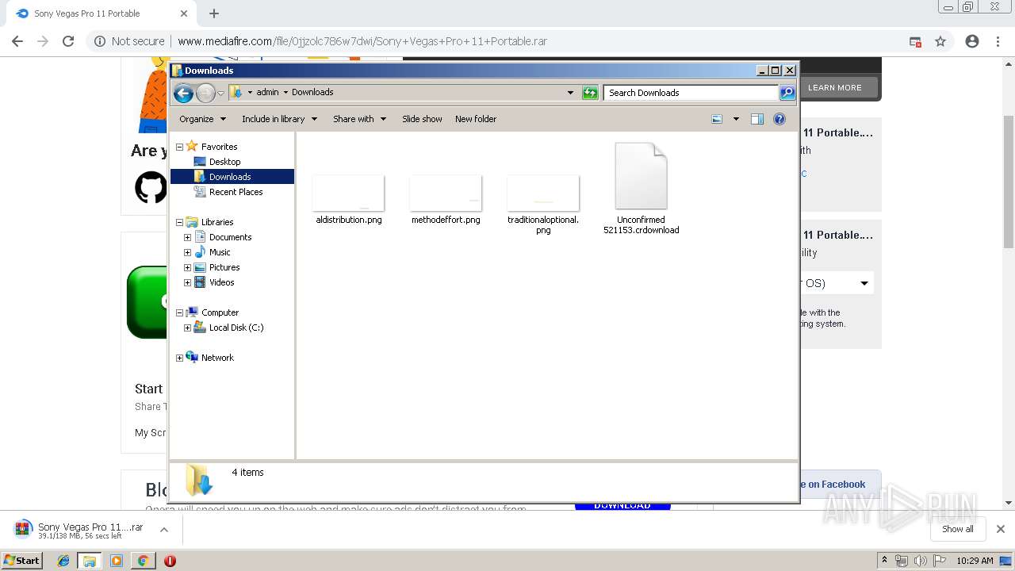Click the pop-up blocked icon in the address bar
Screen dimensions: 1015x571
tap(915, 41)
